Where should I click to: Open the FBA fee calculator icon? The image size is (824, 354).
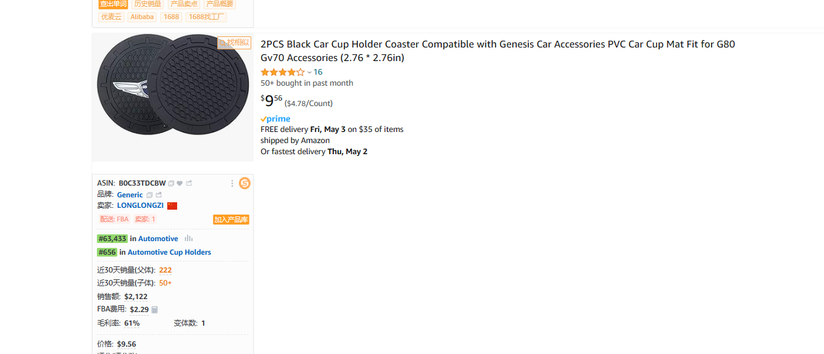[x=154, y=310]
